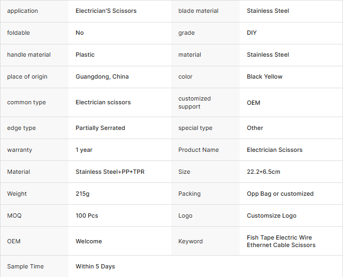Click the 'special type' label cell

click(x=195, y=128)
